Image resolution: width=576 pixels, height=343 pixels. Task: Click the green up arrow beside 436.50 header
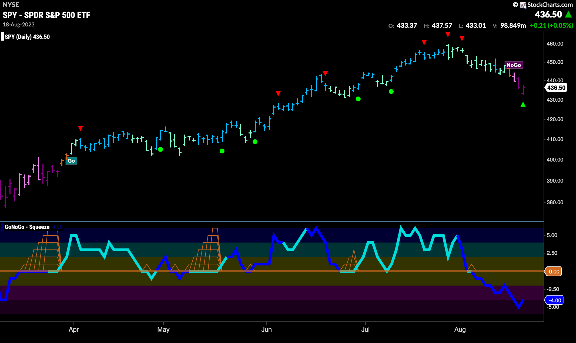click(x=568, y=14)
